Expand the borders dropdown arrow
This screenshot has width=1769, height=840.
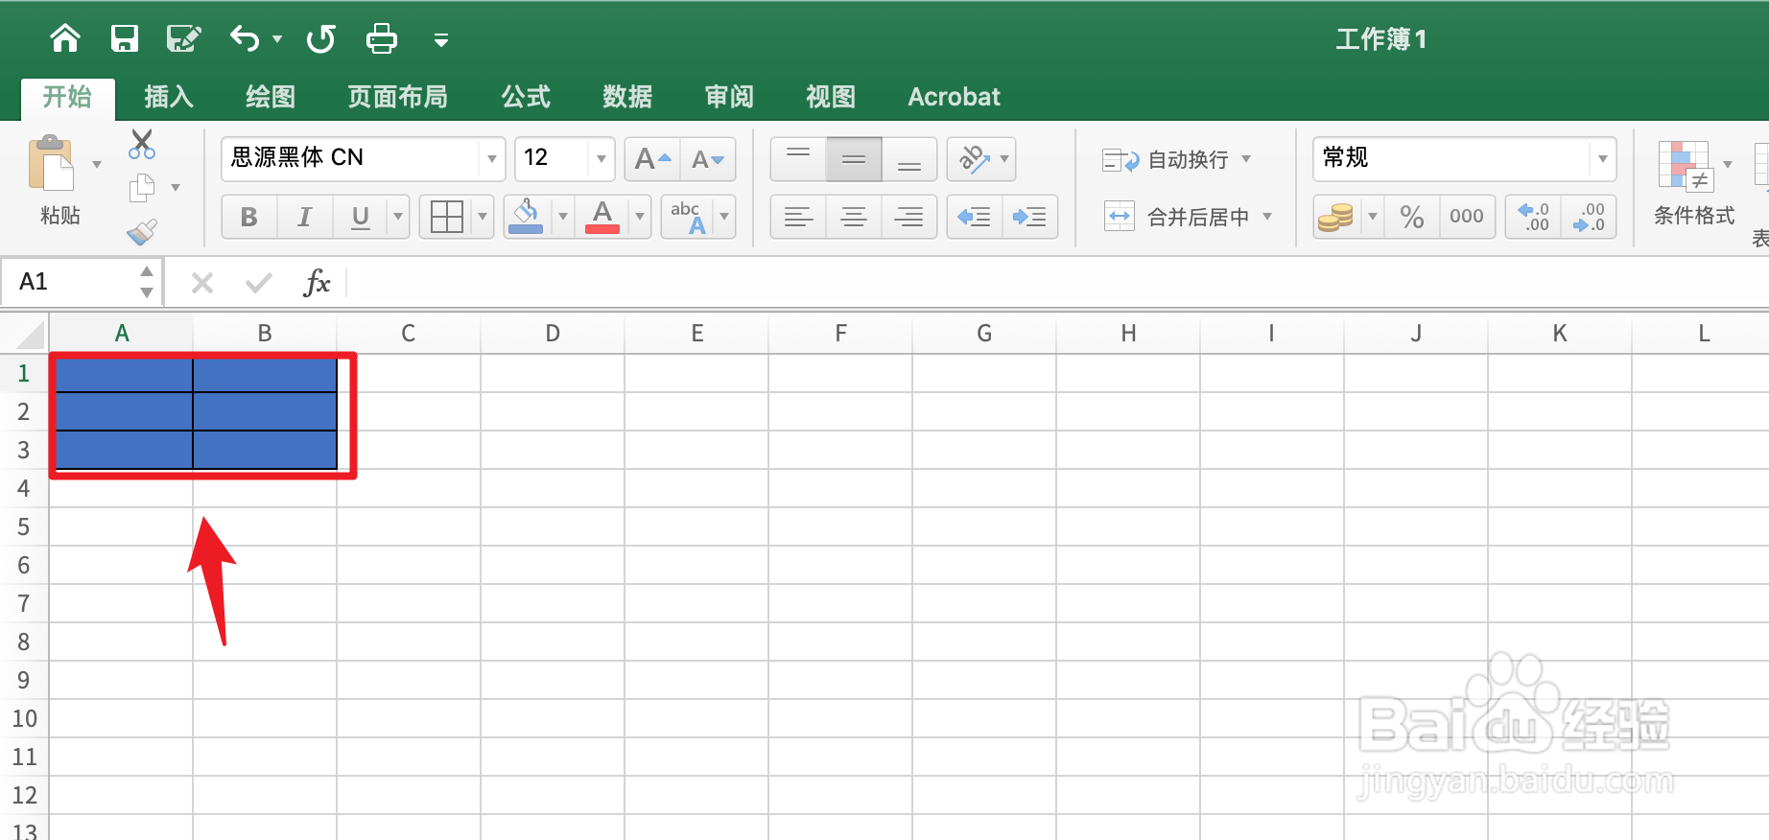click(x=483, y=217)
